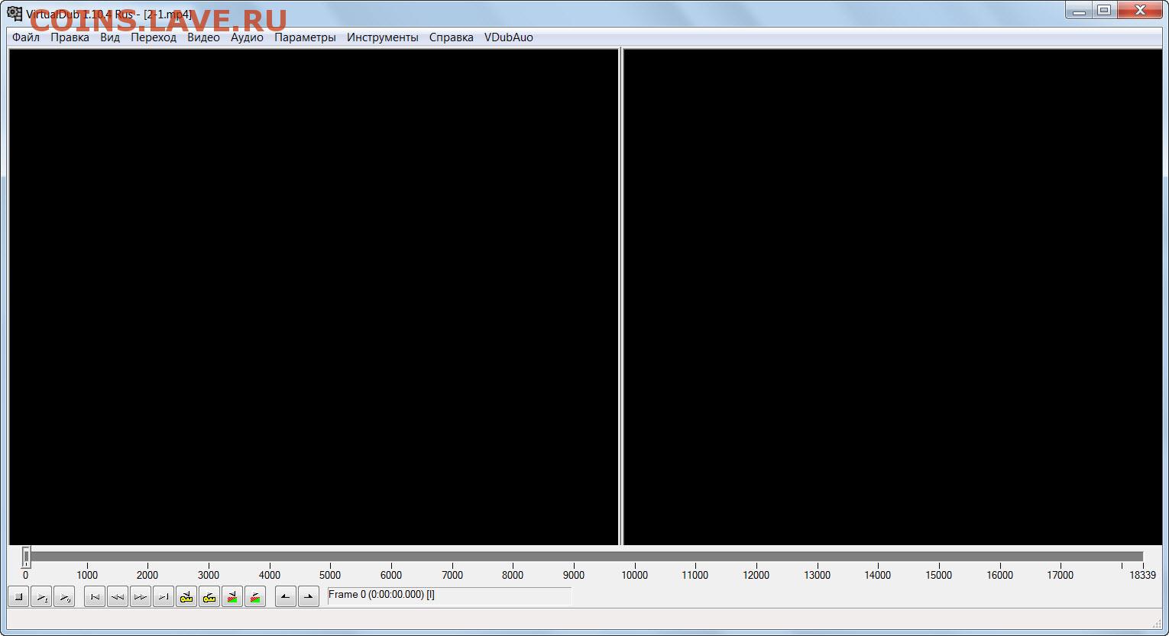
Task: Open the VDubAuo menu
Action: (x=509, y=37)
